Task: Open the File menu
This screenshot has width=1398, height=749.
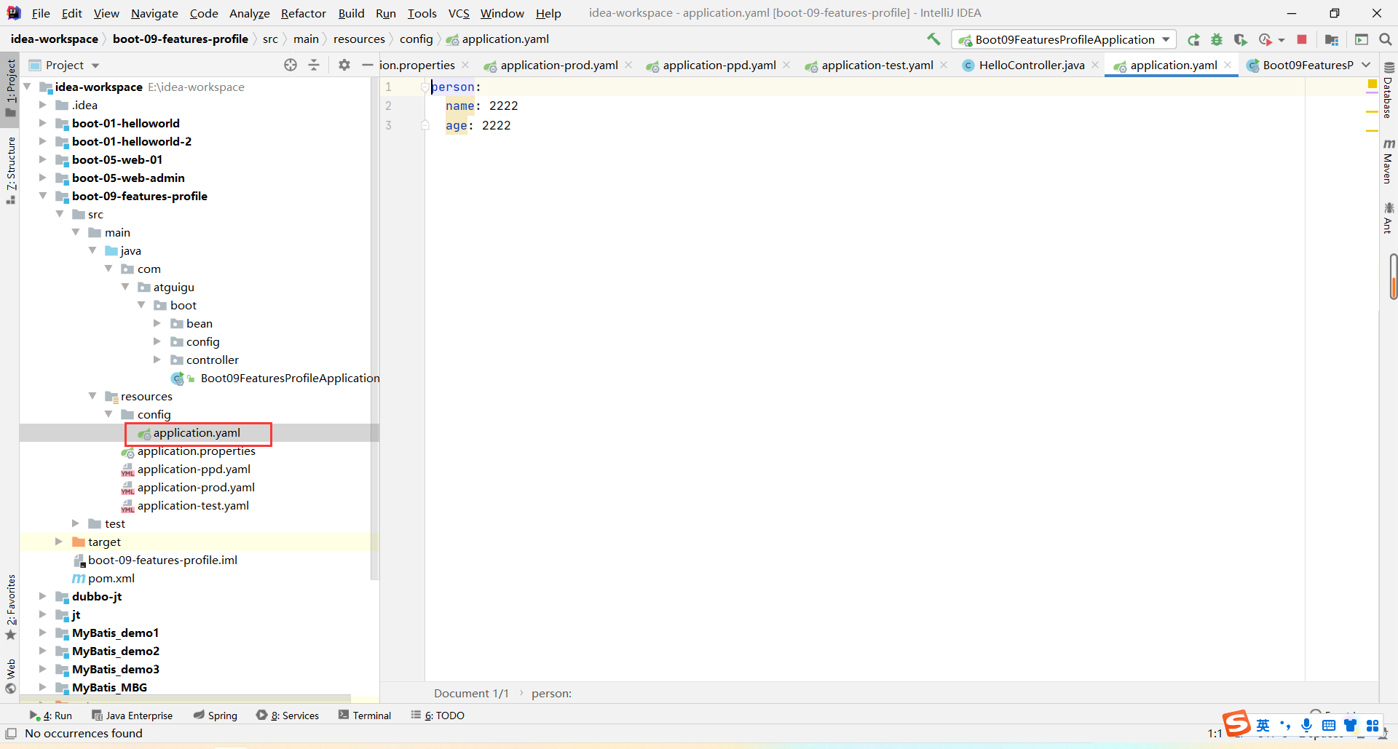Action: [x=41, y=13]
